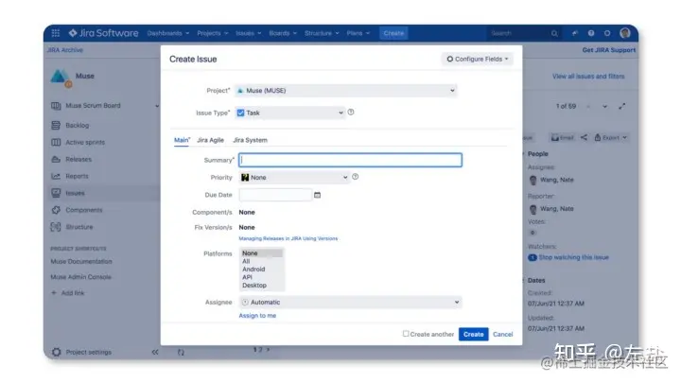Viewport: 681px width, 383px height.
Task: Click the Jira Software logo
Action: tap(103, 33)
